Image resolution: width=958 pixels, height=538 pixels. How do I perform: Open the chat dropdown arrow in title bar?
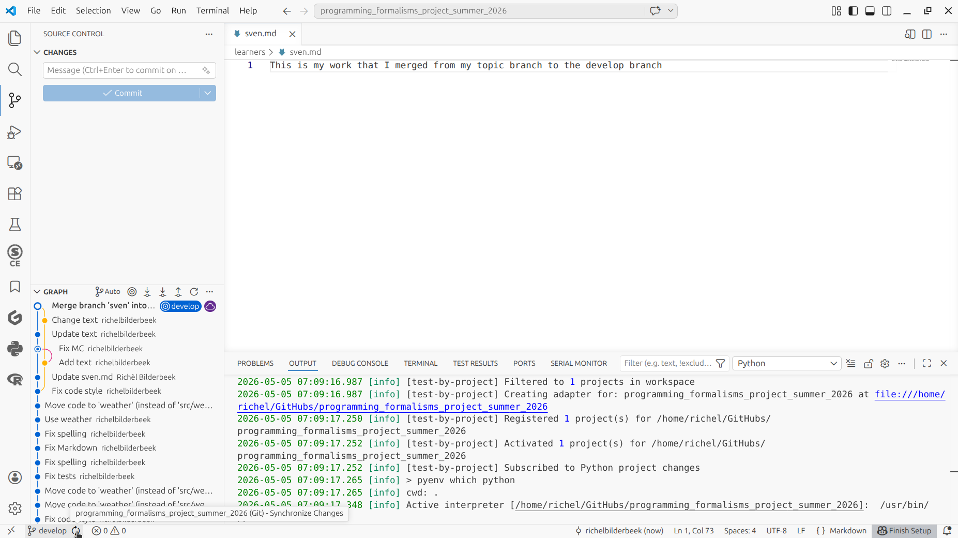(x=671, y=11)
